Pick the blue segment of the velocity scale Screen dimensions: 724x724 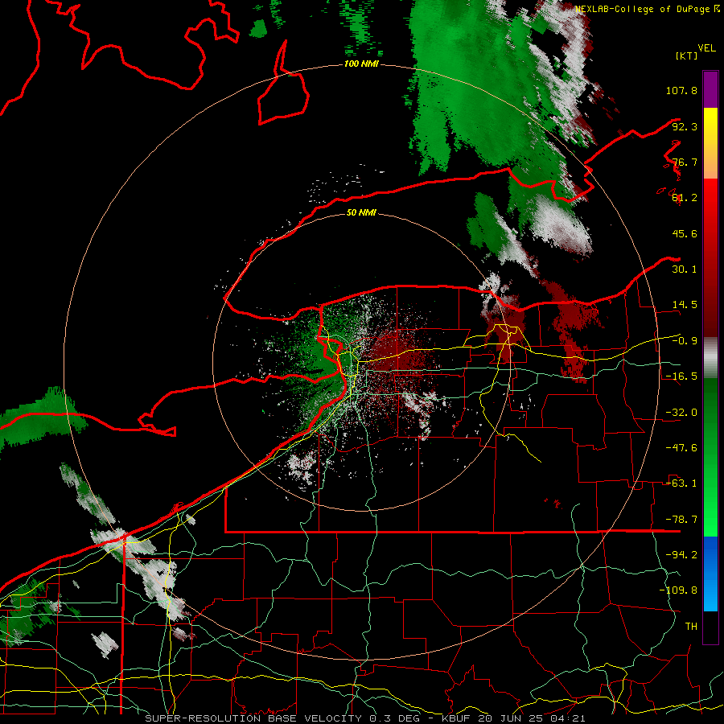(x=710, y=574)
